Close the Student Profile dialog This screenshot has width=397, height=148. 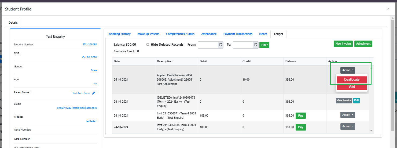pos(388,9)
